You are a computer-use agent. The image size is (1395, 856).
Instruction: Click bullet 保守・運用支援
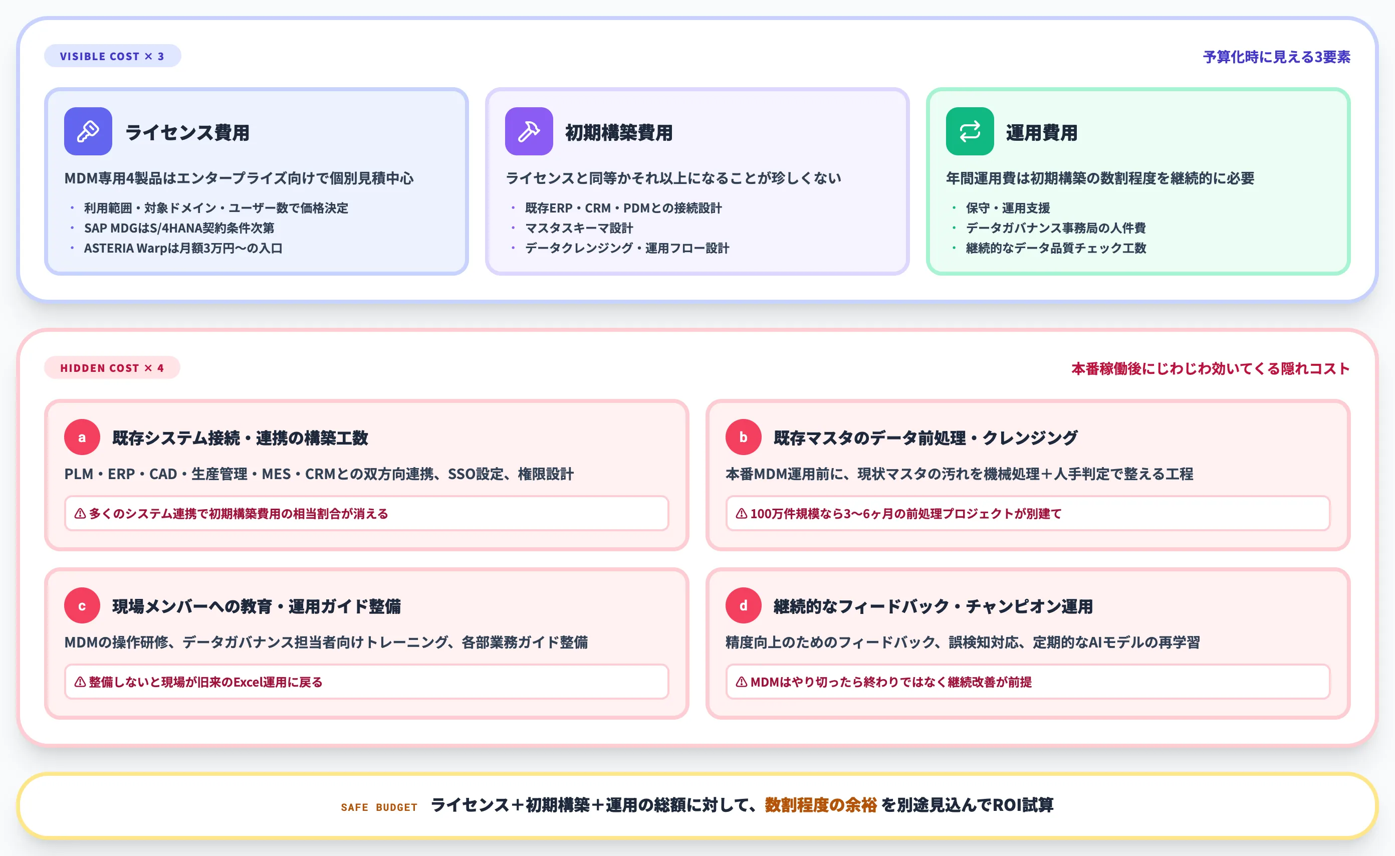point(1008,208)
